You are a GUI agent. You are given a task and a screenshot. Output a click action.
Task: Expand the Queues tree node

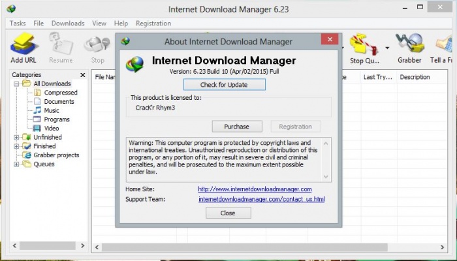(16, 164)
